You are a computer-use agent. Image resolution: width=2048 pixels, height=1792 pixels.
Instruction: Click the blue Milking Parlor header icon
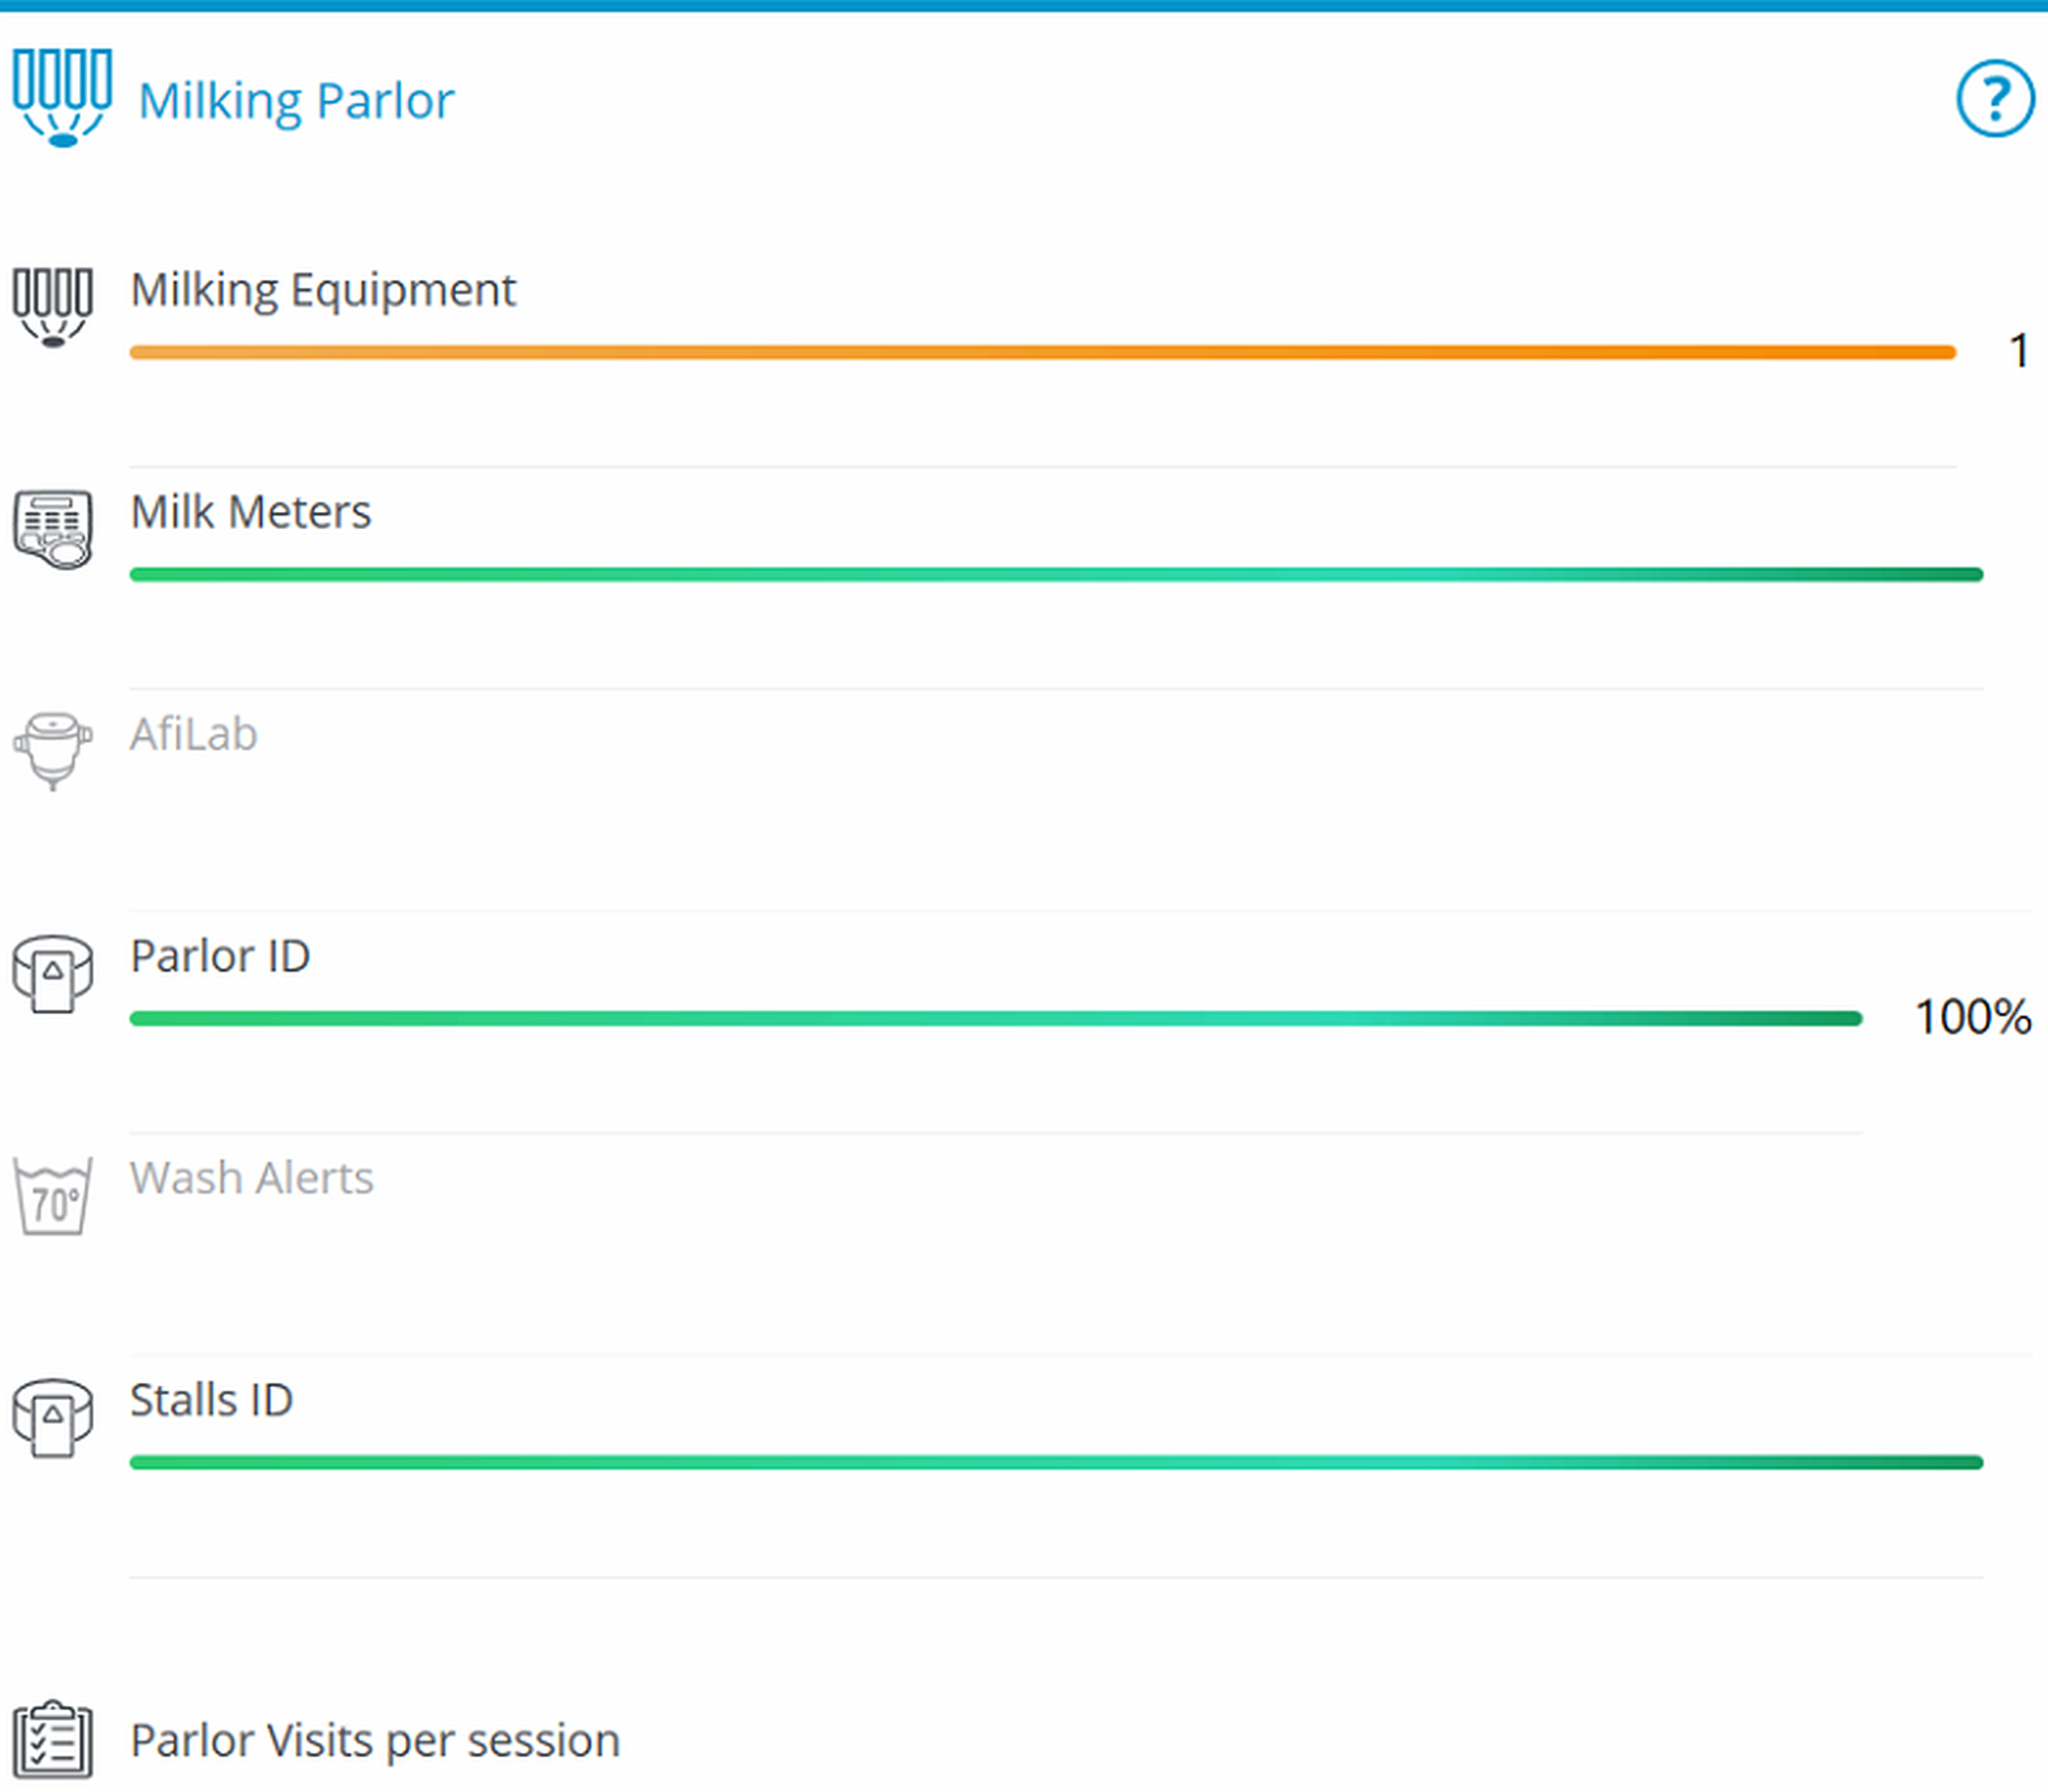click(x=62, y=98)
